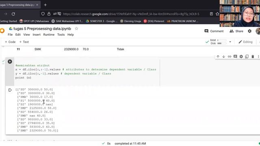Click the Google Drive icon beside the title
This screenshot has width=260, height=146.
click(x=11, y=29)
